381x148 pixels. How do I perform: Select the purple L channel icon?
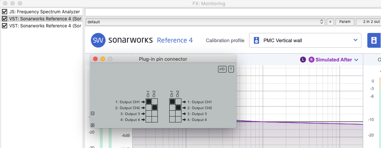click(x=303, y=60)
